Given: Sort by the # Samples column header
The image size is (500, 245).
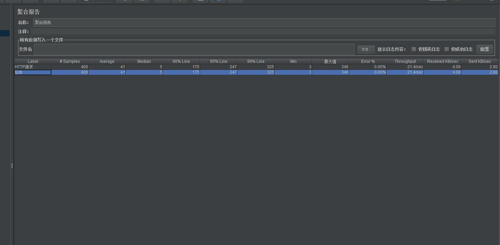Looking at the screenshot, I should tap(70, 62).
